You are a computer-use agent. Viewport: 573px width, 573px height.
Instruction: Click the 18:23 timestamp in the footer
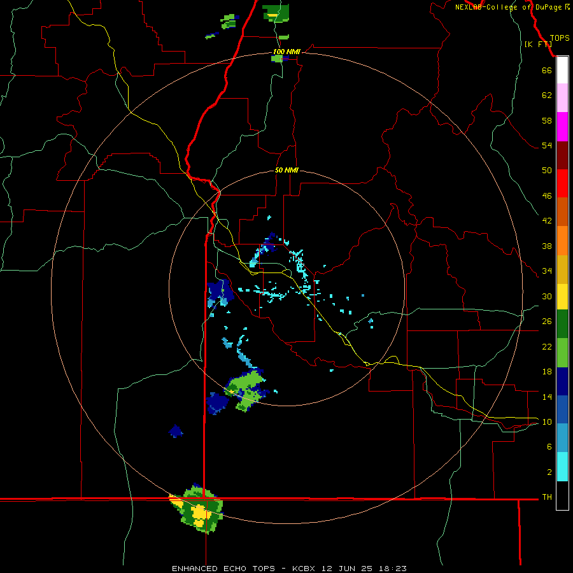[393, 569]
